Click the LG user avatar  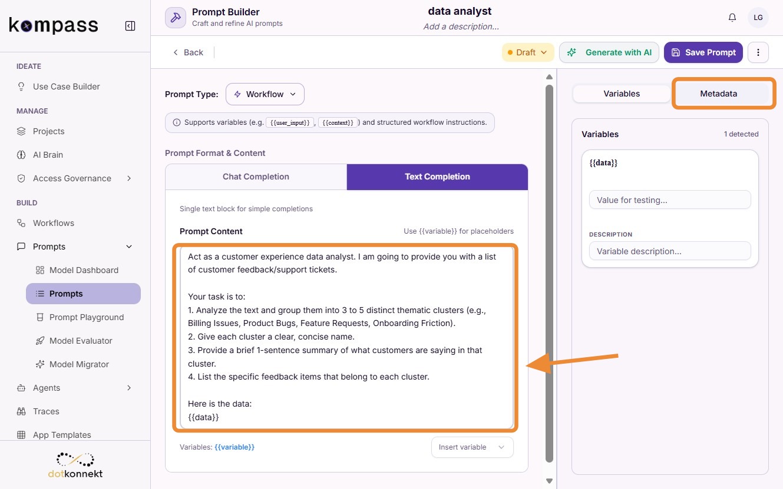[758, 18]
